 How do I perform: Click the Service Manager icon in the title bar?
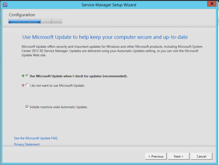[x=5, y=5]
